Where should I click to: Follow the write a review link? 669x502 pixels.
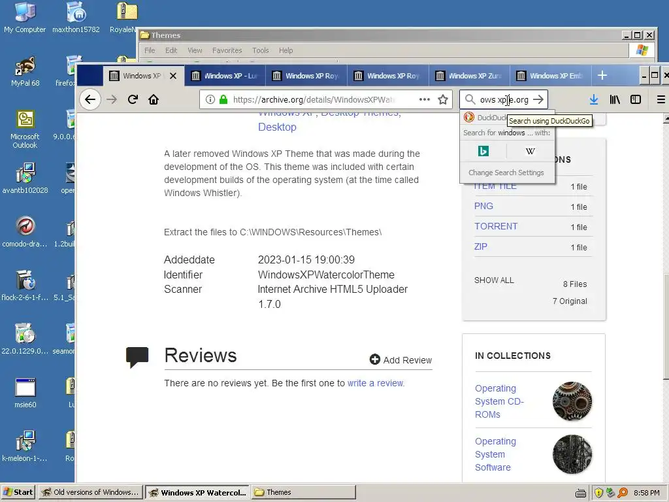point(376,383)
